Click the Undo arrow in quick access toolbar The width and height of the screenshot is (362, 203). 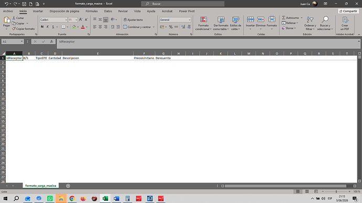pyautogui.click(x=6, y=4)
